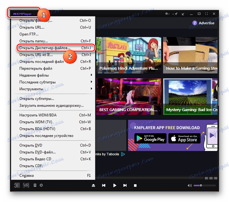229x202 pixels.
Task: Toggle 3D mode icon
Action: click(x=17, y=185)
